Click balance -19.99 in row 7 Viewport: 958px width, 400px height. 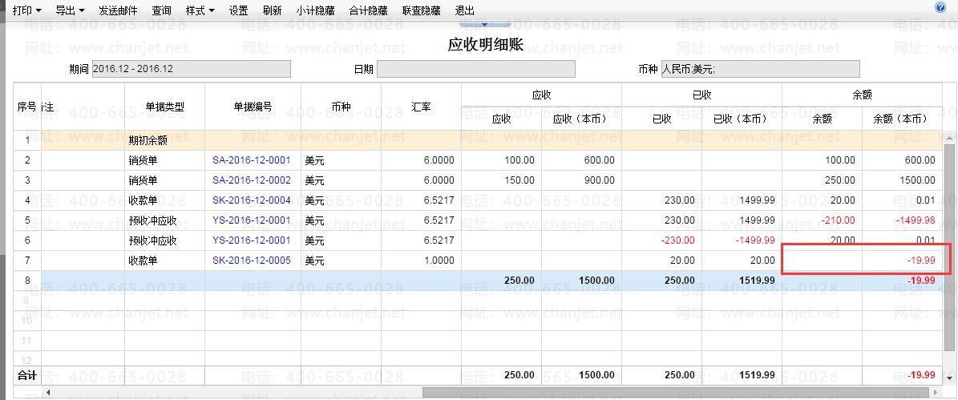(921, 261)
